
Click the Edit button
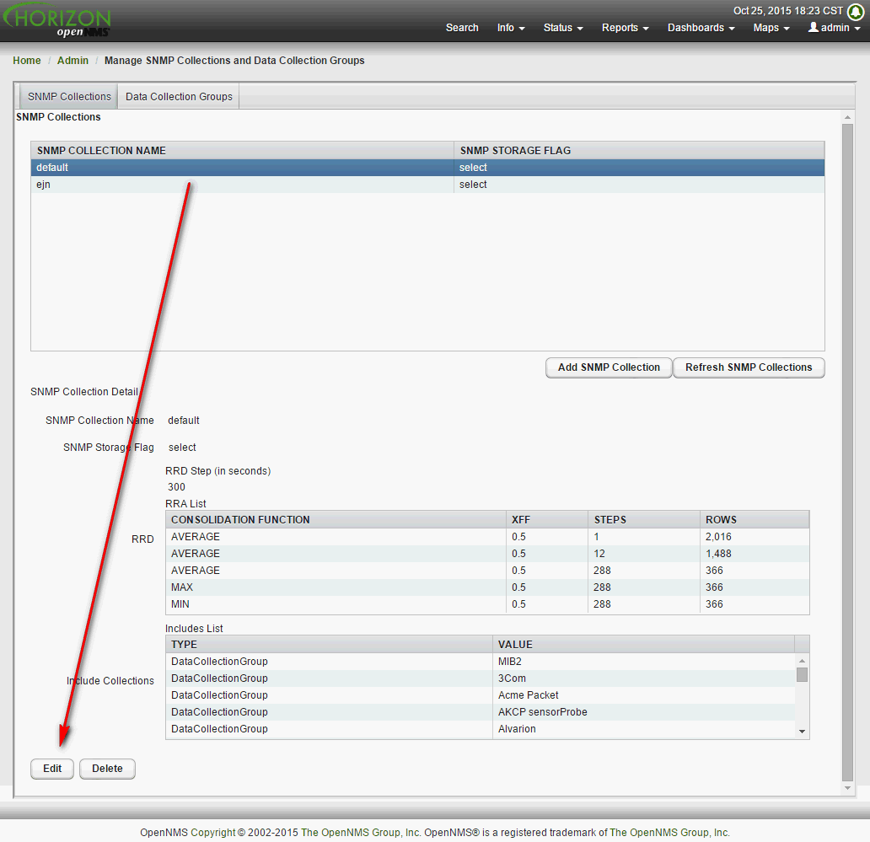52,769
